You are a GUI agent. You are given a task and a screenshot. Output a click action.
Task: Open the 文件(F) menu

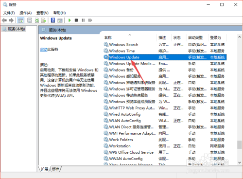9,13
